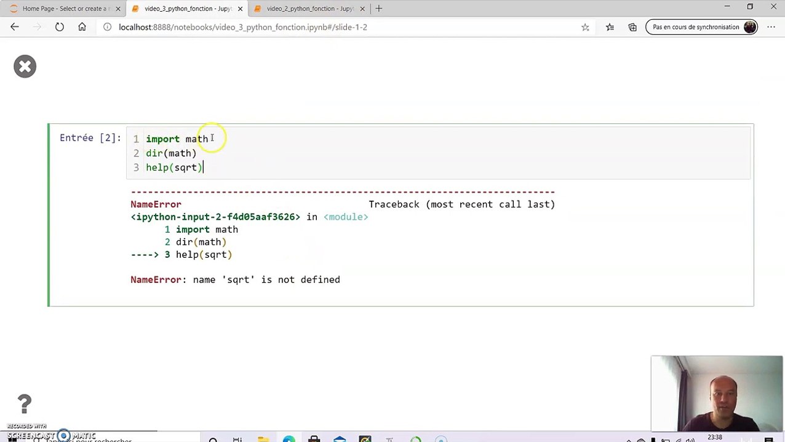This screenshot has height=442, width=785.
Task: Open the Collections panel
Action: click(632, 27)
